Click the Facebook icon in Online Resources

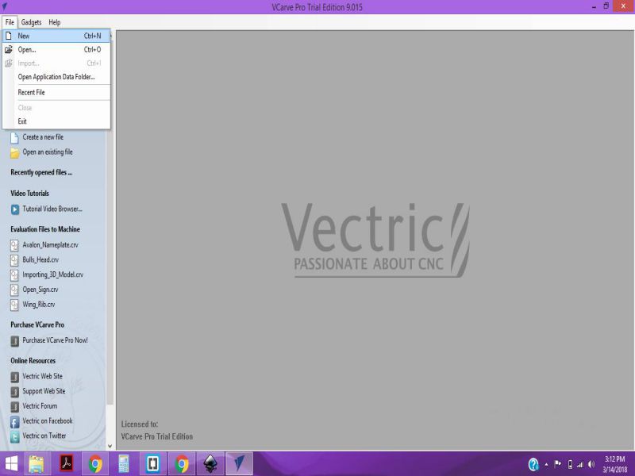click(x=14, y=422)
